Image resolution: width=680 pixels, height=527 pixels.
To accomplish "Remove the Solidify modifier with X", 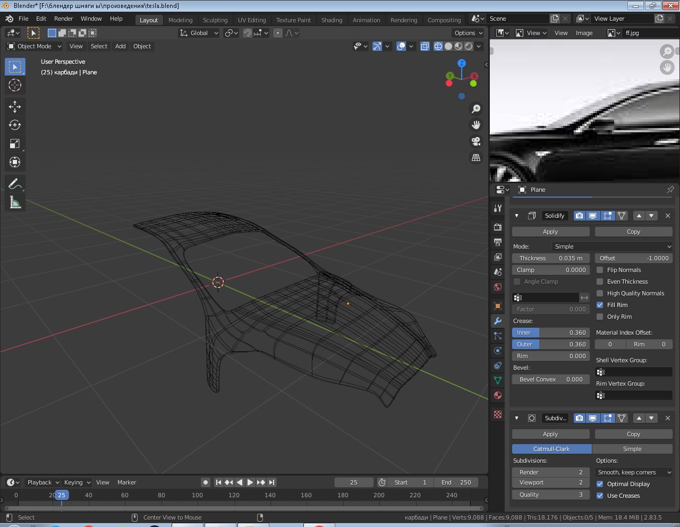I will pyautogui.click(x=668, y=216).
